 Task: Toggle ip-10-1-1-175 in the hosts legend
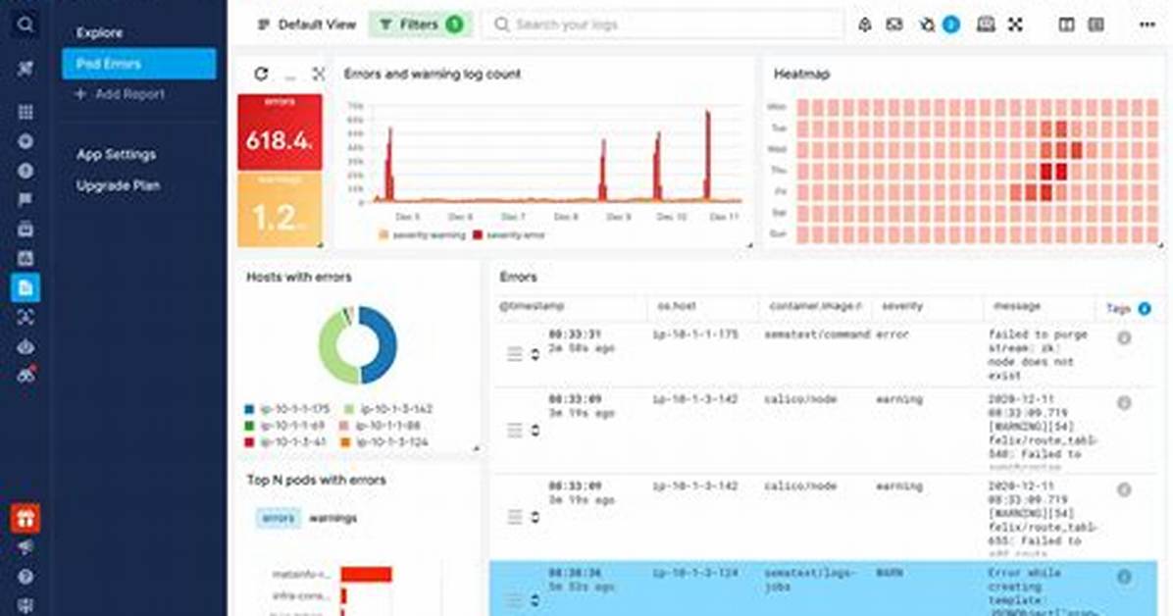click(x=287, y=409)
